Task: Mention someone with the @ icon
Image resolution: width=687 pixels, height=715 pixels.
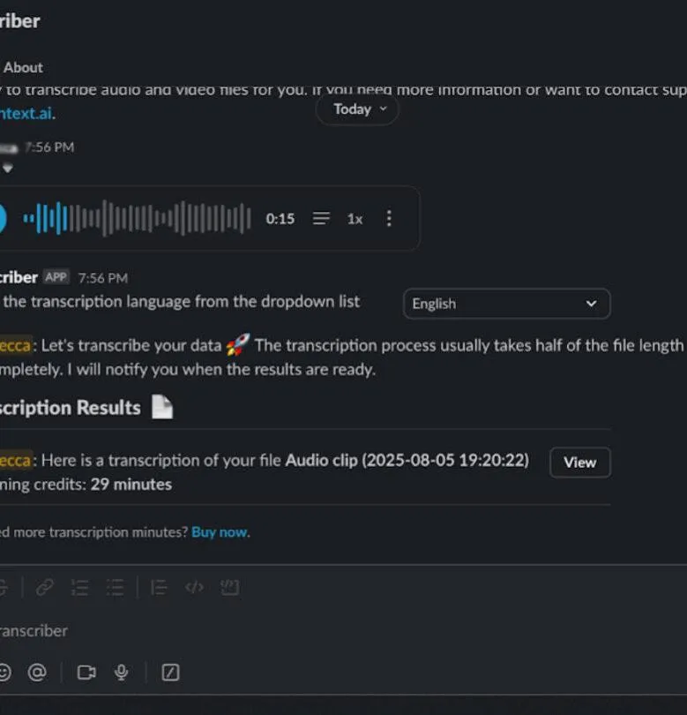Action: tap(37, 672)
